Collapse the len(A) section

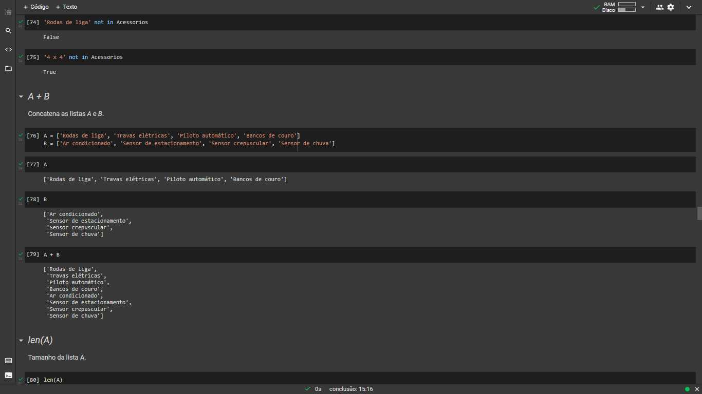[x=21, y=340]
